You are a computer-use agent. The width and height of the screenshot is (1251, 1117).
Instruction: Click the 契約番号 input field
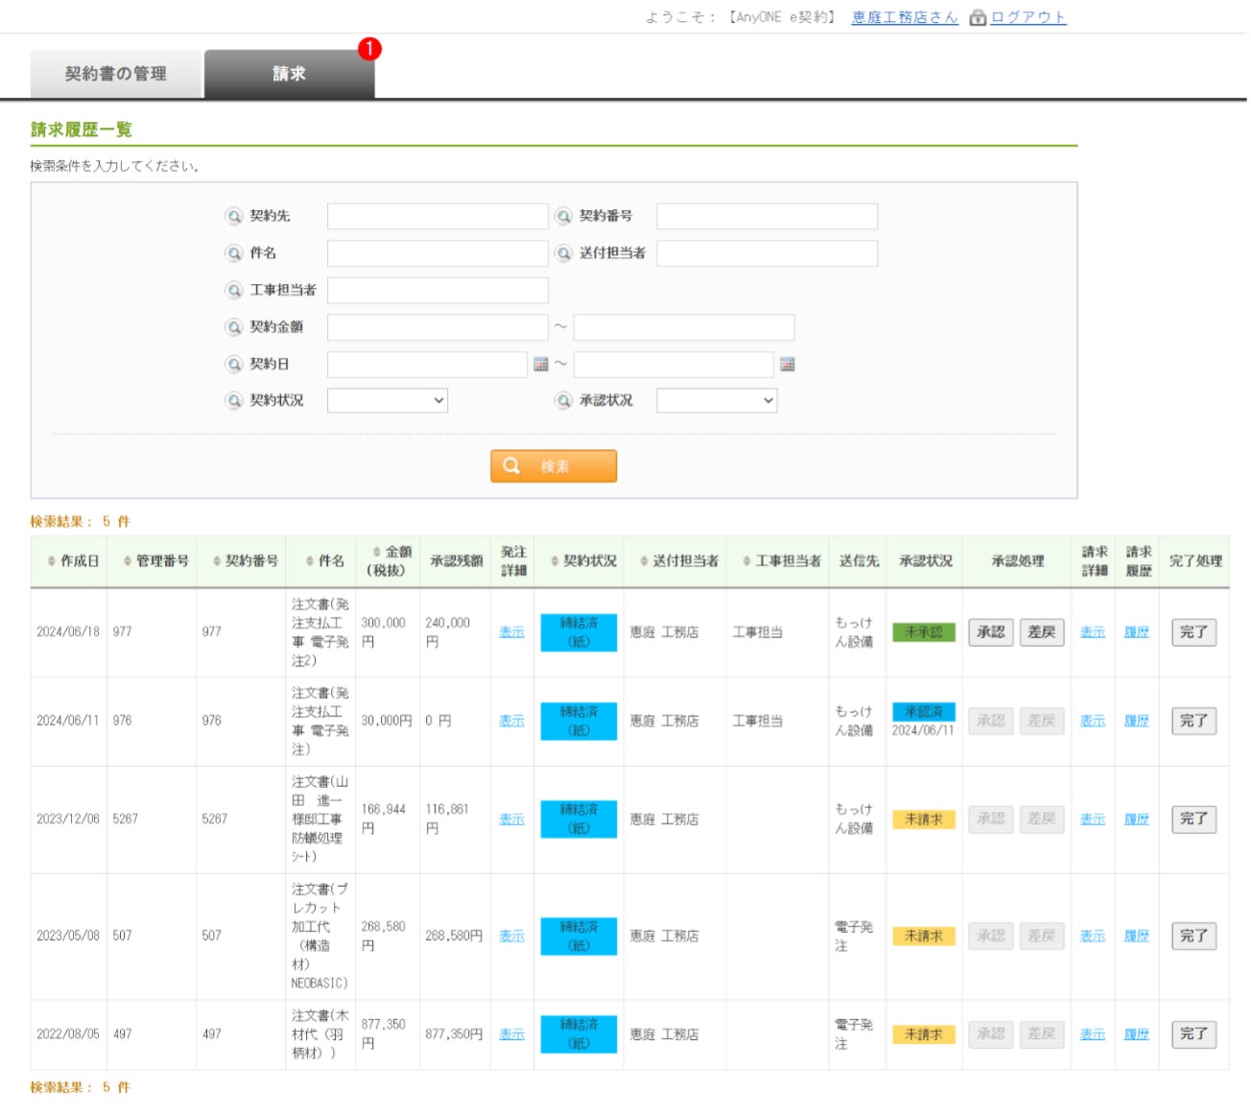point(767,216)
